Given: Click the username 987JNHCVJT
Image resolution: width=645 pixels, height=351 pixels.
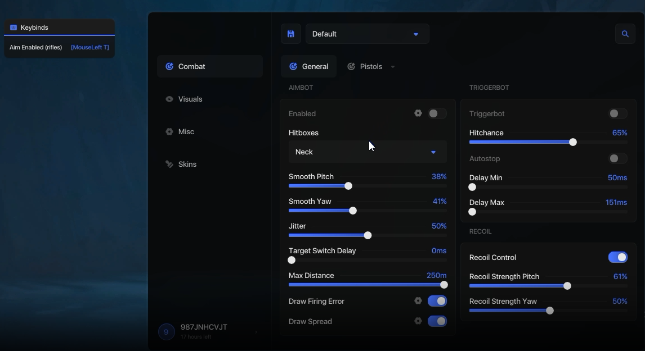Looking at the screenshot, I should (x=204, y=327).
